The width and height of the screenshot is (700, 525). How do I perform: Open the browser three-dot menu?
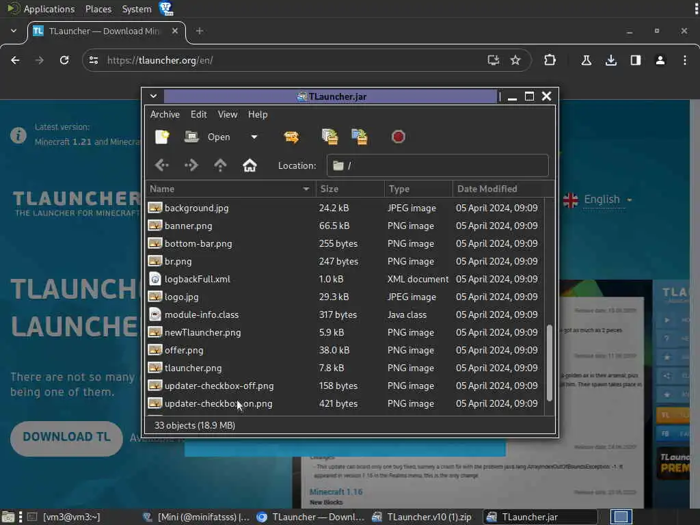coord(685,60)
